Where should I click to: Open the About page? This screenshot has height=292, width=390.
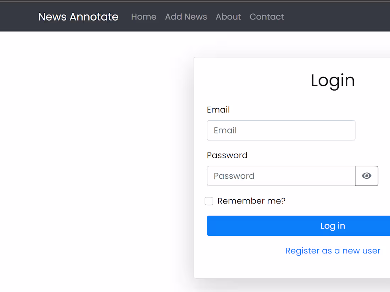228,17
